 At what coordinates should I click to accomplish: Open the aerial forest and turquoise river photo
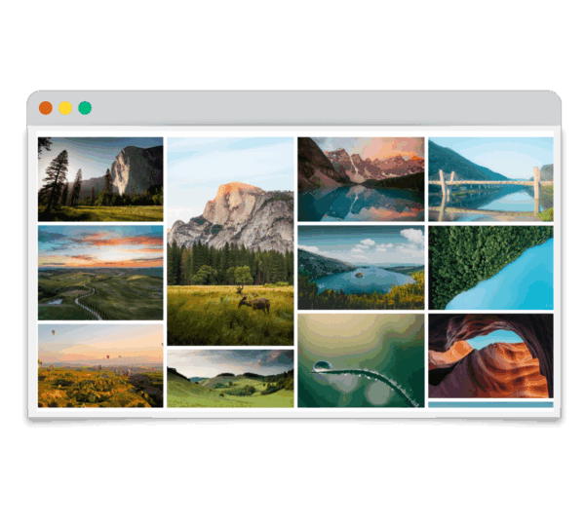[490, 267]
